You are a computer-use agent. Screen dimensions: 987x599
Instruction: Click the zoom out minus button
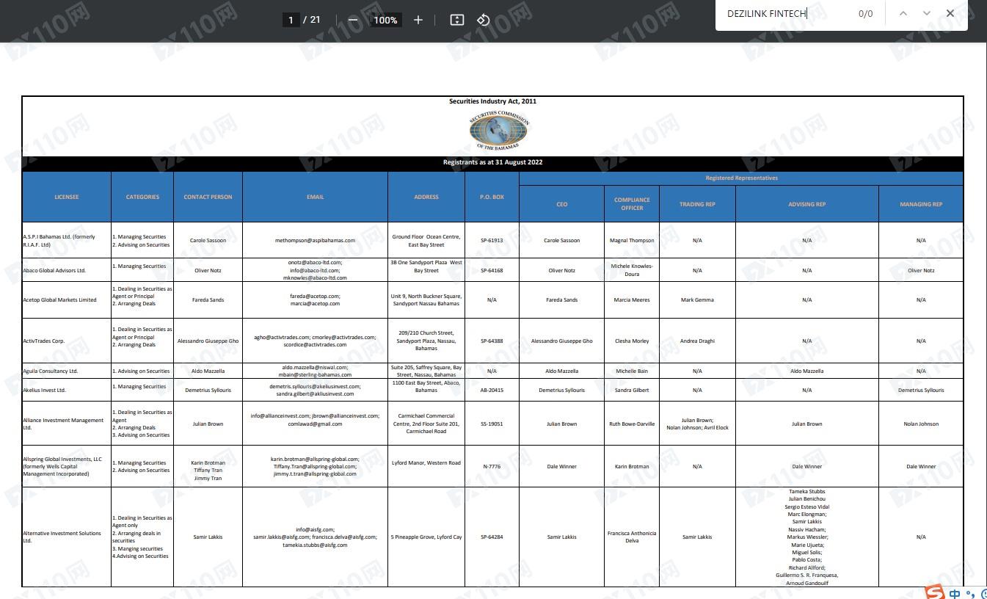tap(353, 20)
